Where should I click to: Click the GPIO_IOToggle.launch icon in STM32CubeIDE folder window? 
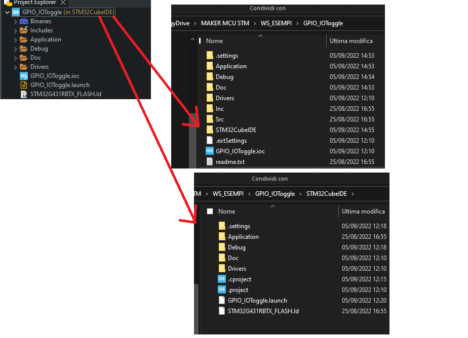[x=222, y=300]
